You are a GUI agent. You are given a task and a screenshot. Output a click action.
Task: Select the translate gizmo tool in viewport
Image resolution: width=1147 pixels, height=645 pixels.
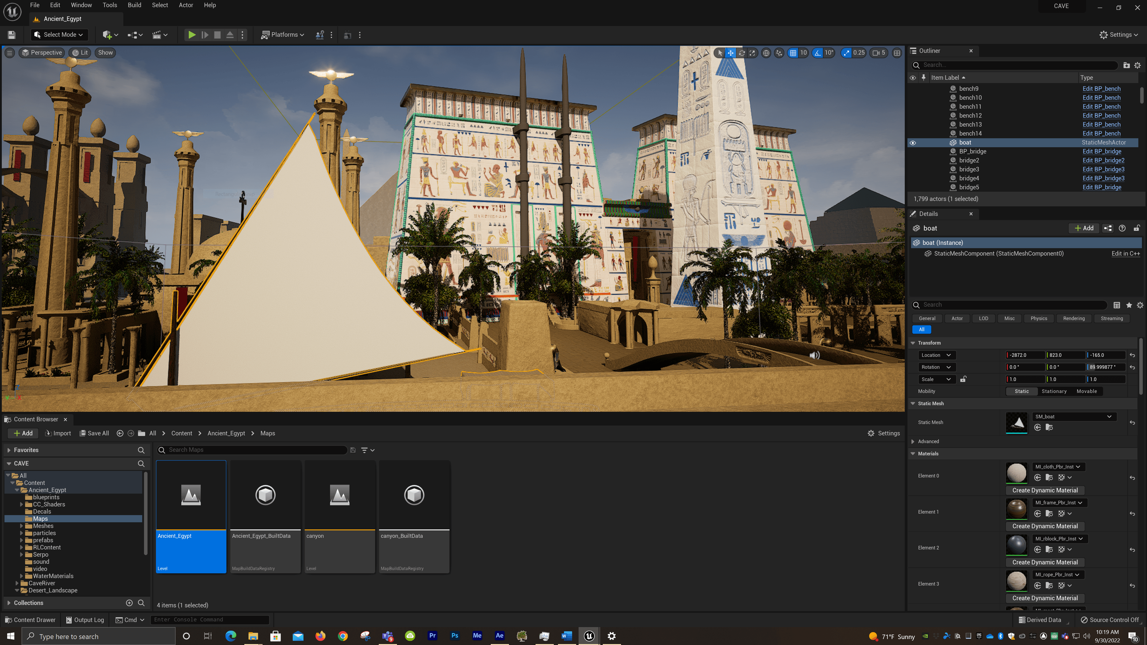click(x=731, y=53)
